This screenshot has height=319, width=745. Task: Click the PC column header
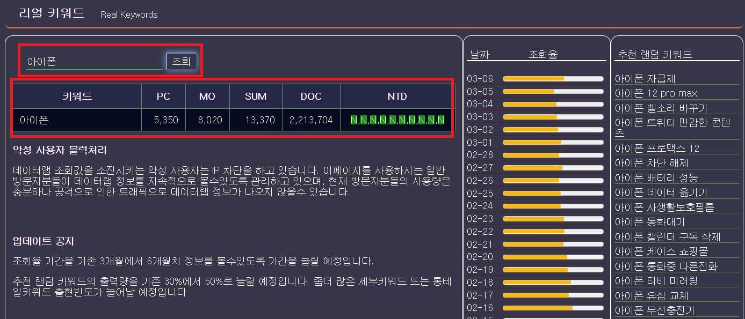[x=163, y=96]
